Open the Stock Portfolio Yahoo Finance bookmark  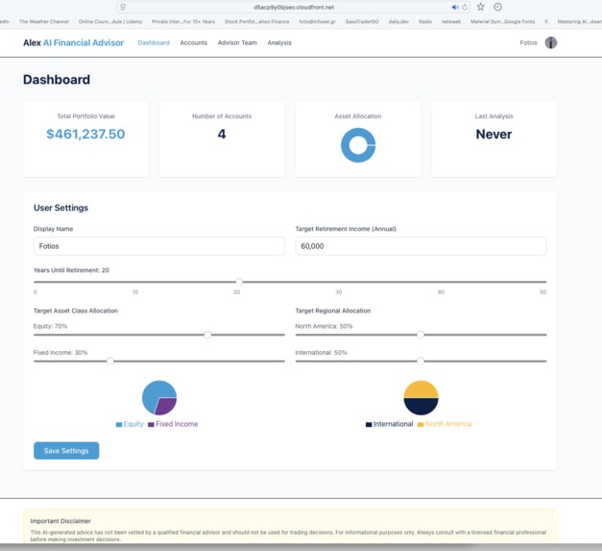pyautogui.click(x=257, y=21)
